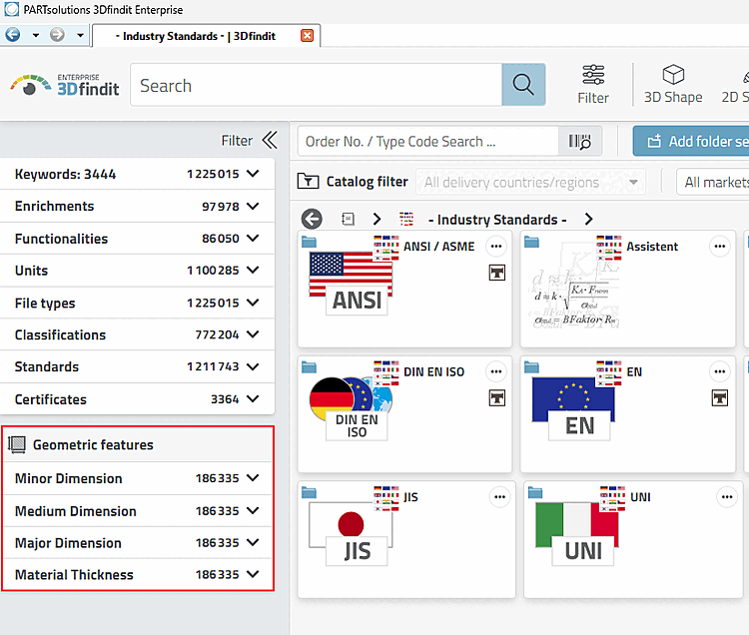
Task: Click into the main Search field
Action: 317,86
